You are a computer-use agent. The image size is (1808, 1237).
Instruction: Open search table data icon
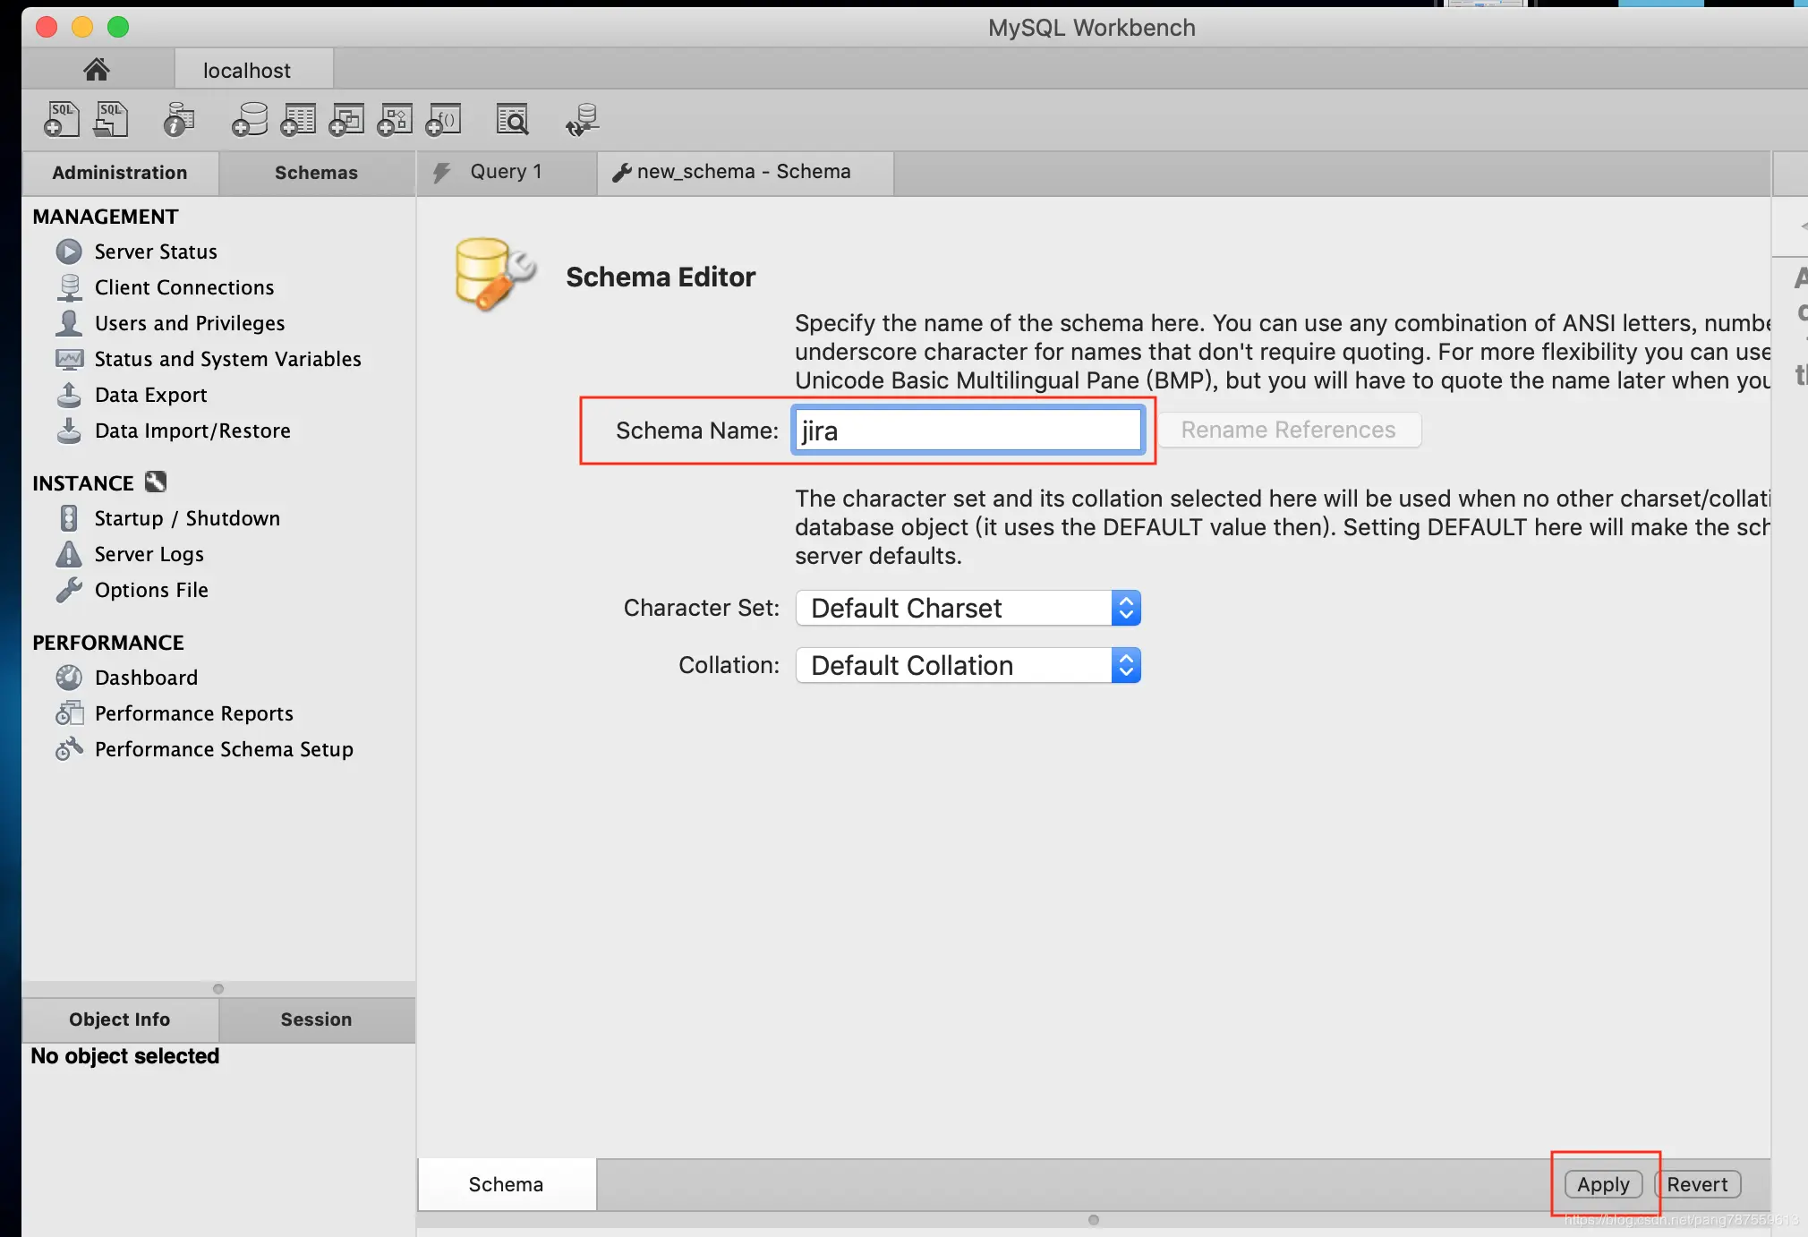(512, 119)
